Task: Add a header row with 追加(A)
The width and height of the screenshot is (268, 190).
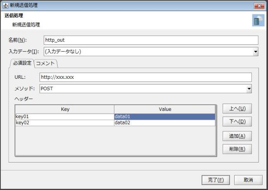Action: (x=237, y=136)
